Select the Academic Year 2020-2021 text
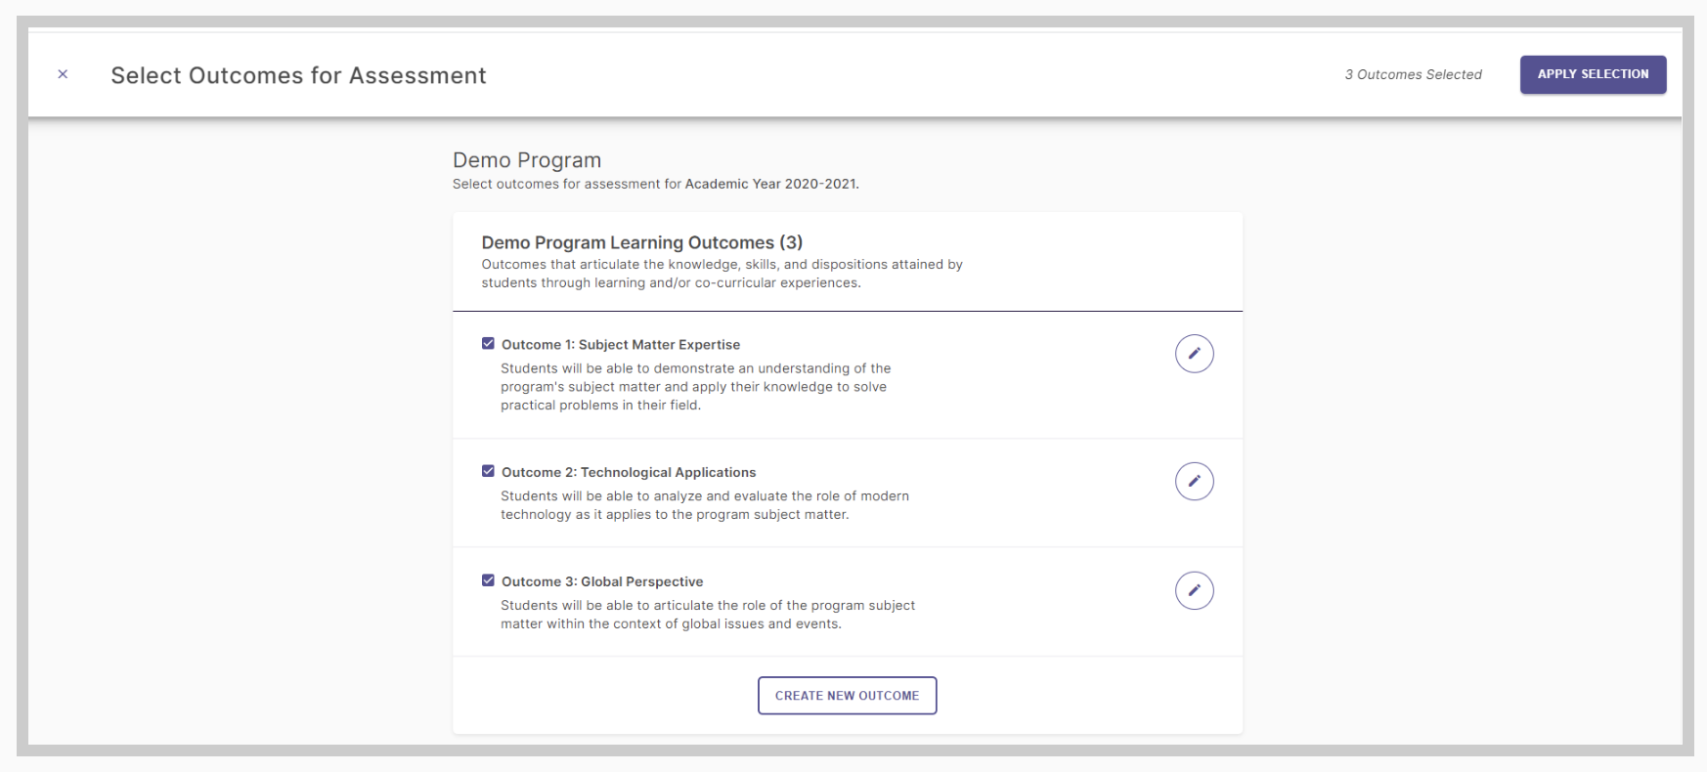The width and height of the screenshot is (1707, 772). tap(771, 183)
